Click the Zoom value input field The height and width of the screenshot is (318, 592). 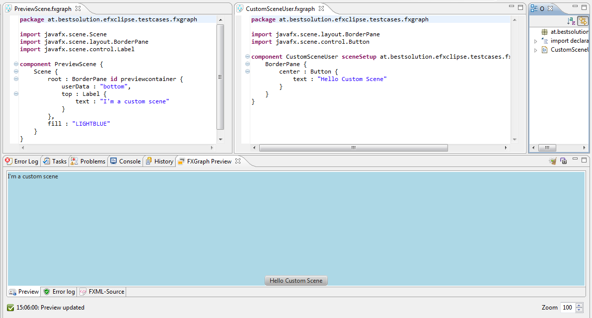[567, 308]
